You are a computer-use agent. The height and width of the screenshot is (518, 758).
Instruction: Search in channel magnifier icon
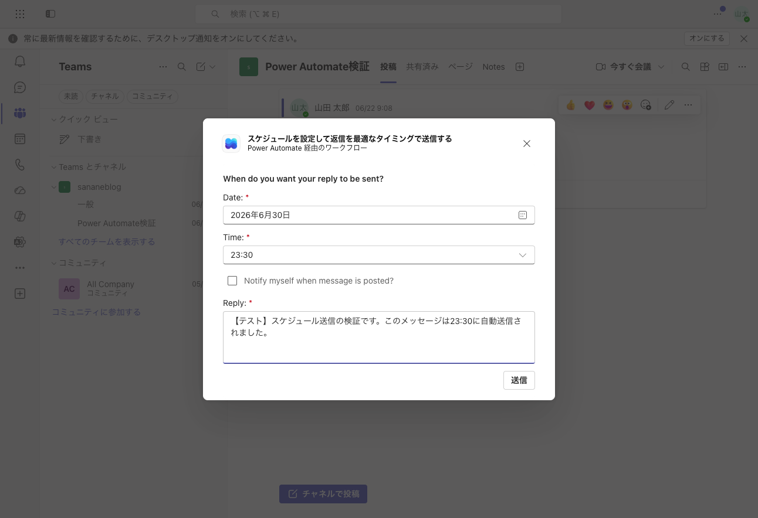685,67
